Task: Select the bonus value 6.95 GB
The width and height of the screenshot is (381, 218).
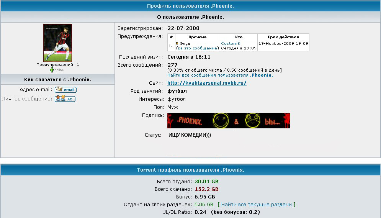Action: coord(205,197)
